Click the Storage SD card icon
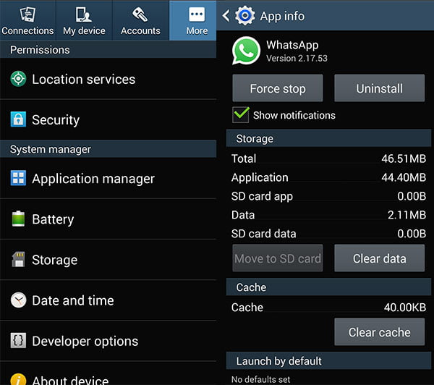This screenshot has width=434, height=385. coord(18,259)
